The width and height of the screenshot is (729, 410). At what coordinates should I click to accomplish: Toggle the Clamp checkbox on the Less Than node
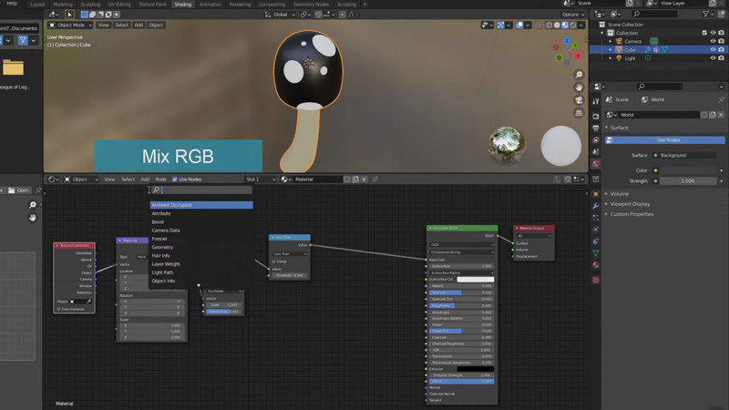274,261
